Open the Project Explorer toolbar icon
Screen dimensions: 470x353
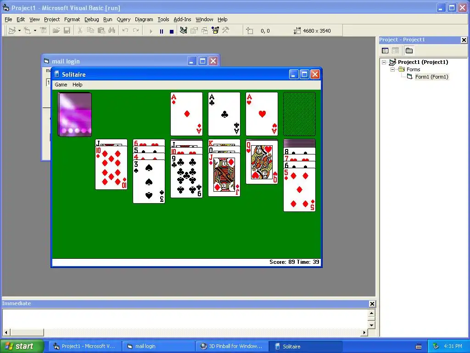click(x=184, y=31)
